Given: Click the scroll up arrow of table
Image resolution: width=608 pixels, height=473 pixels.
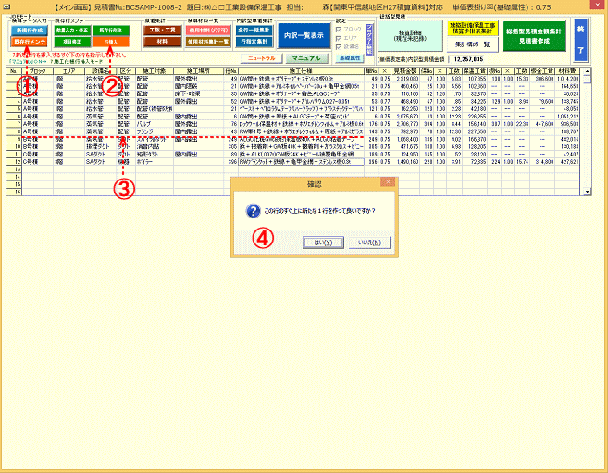Looking at the screenshot, I should tap(587, 71).
